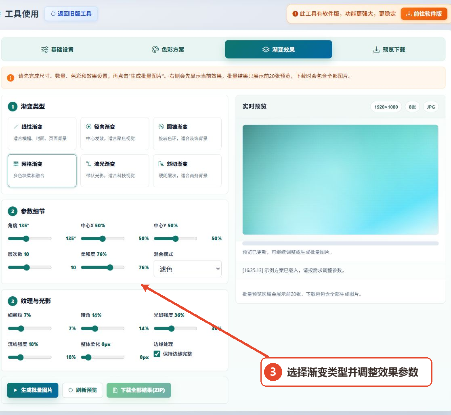Click the 细颗粒 slider handle
The width and height of the screenshot is (451, 415).
coord(21,329)
